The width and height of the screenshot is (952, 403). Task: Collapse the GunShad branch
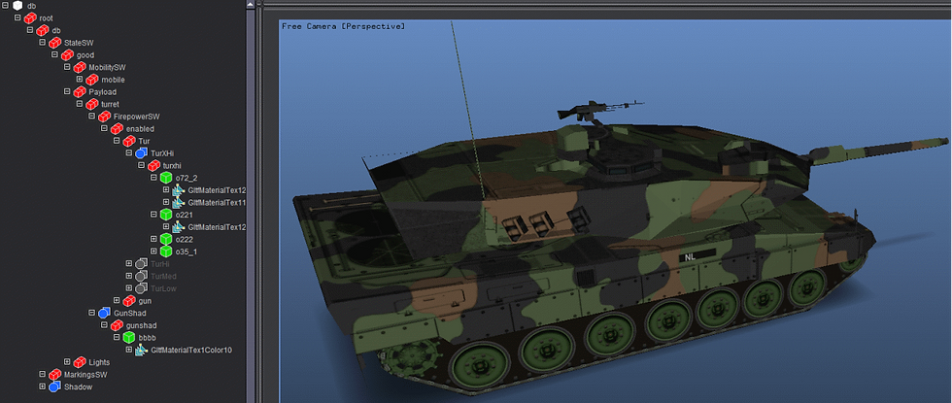point(91,313)
